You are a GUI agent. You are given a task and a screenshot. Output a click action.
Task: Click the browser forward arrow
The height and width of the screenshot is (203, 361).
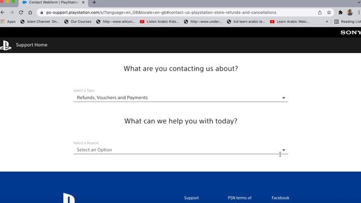(12, 12)
